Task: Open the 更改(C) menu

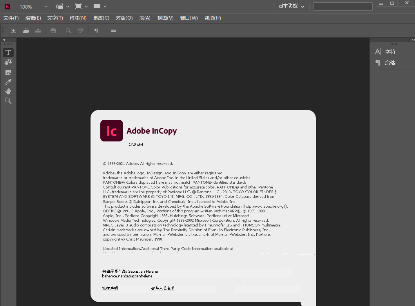Action: [x=101, y=18]
